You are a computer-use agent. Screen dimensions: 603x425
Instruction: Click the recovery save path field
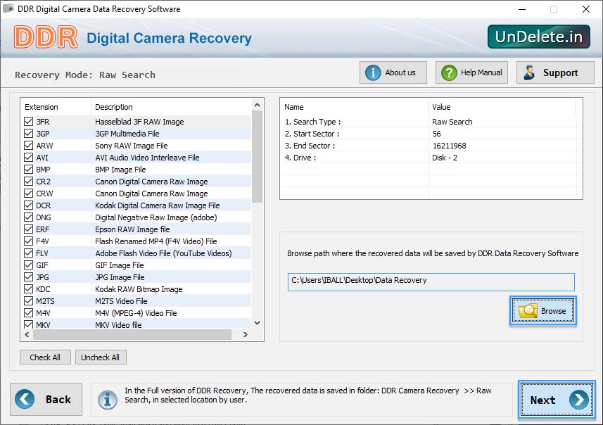431,282
